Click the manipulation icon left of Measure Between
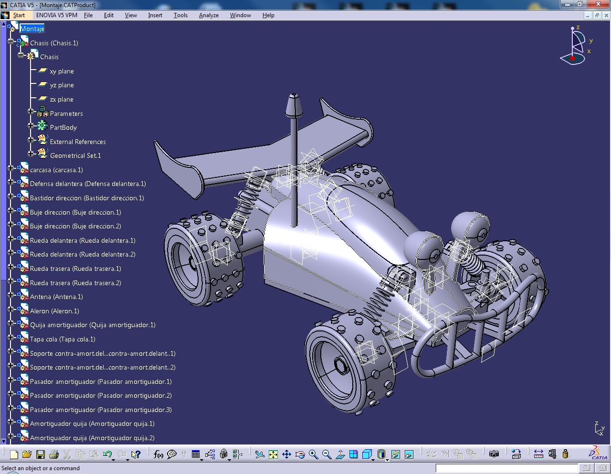 [516, 454]
